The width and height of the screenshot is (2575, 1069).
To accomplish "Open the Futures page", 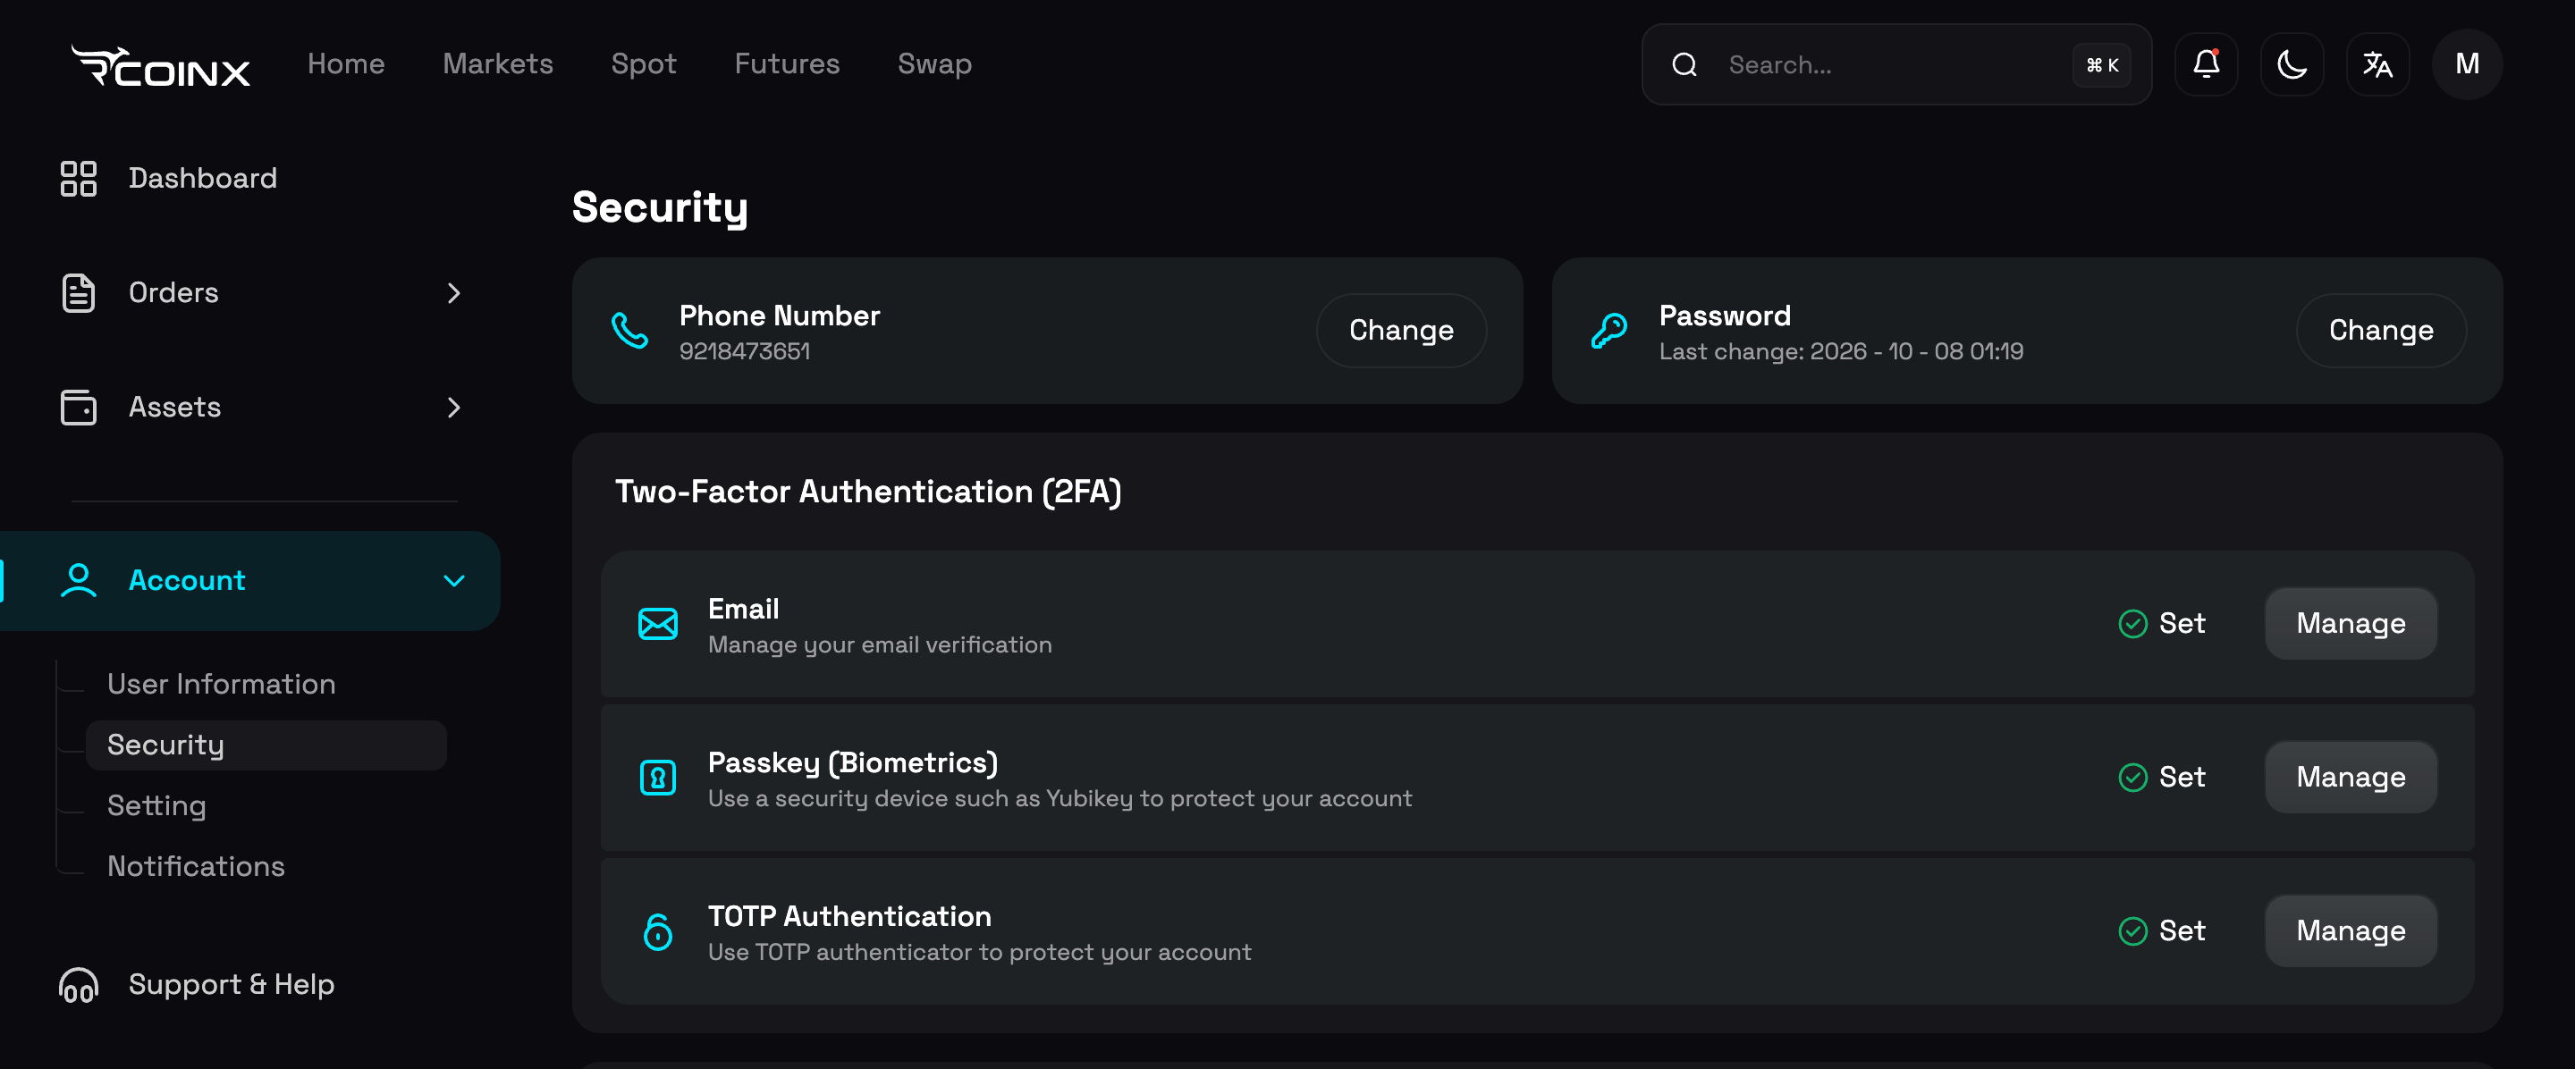I will pyautogui.click(x=787, y=64).
